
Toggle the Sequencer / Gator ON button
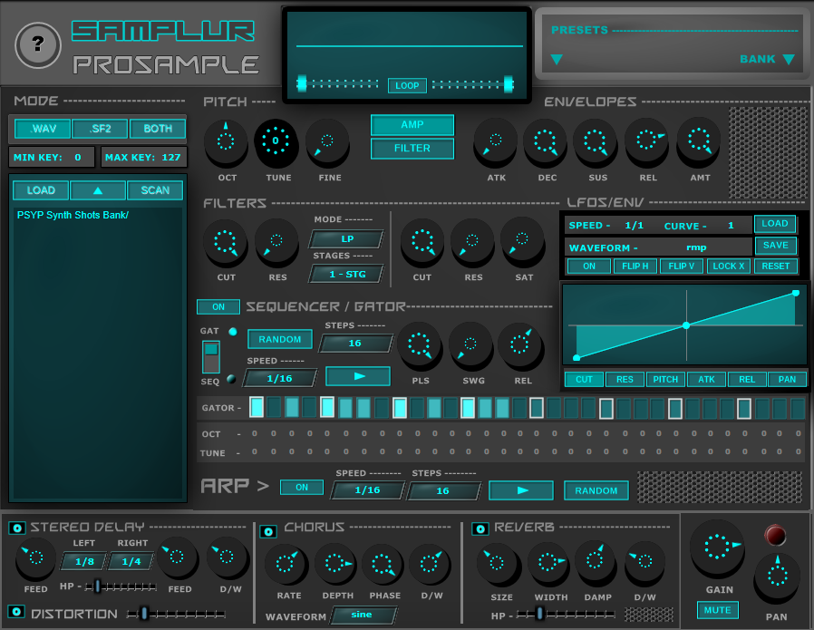(218, 306)
